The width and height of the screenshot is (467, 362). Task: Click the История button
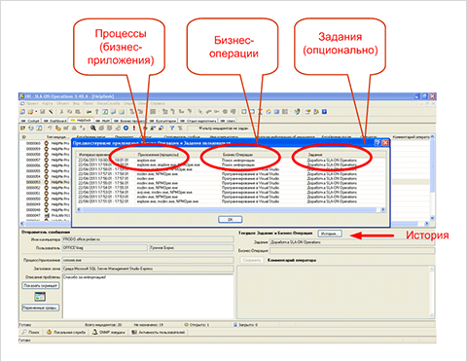[x=330, y=234]
